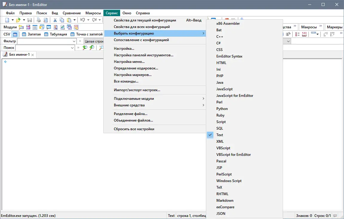The image size is (344, 219).
Task: Choose Сбросить все настройки
Action: point(134,129)
